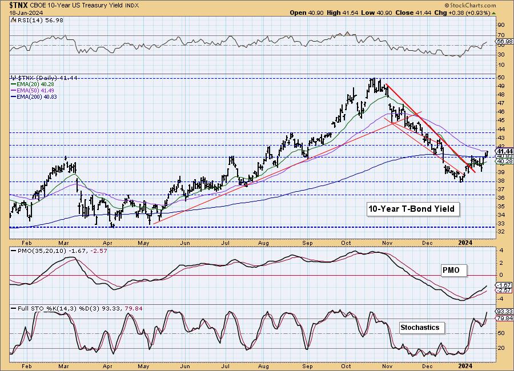
Task: Click the 'CBOE 10-Year US Treasury Yield' title
Action: click(77, 6)
